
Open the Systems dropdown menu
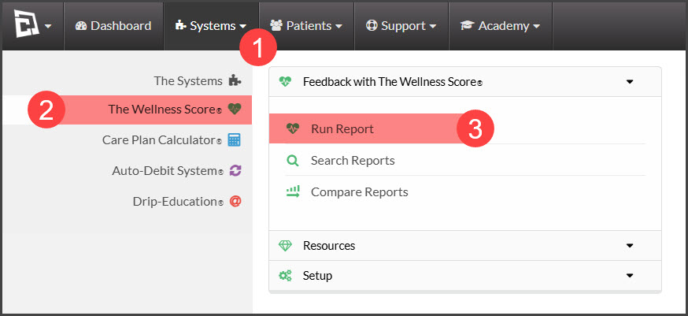click(211, 26)
